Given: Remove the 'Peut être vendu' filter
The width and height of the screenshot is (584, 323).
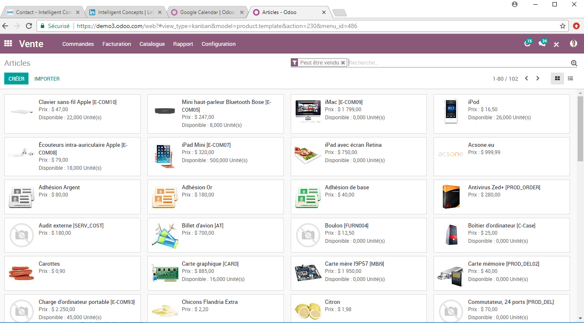Looking at the screenshot, I should 343,62.
